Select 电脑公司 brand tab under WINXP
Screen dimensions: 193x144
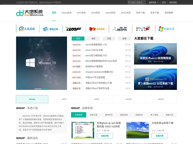(169, 115)
